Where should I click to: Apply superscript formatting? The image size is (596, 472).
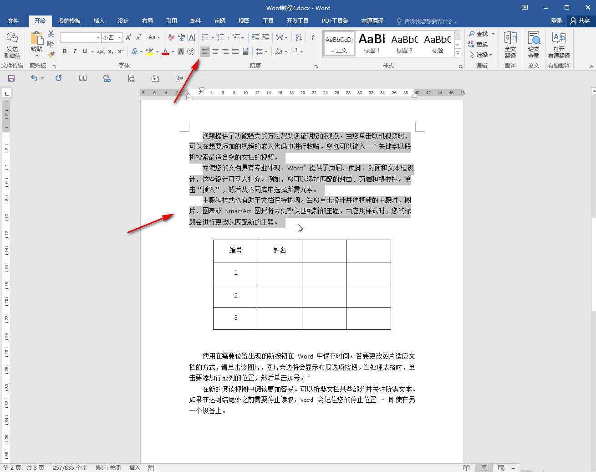[121, 51]
